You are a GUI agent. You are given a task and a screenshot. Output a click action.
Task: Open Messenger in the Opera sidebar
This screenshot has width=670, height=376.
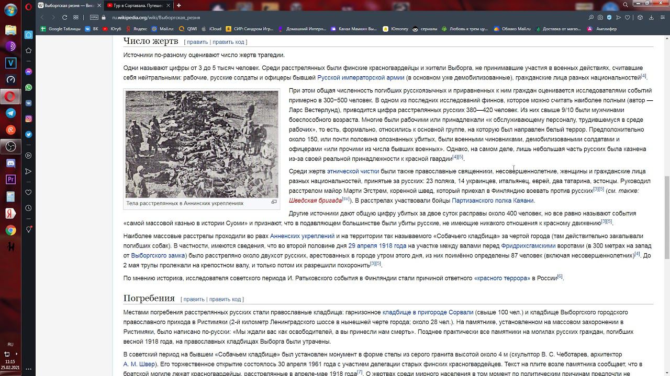pyautogui.click(x=28, y=72)
